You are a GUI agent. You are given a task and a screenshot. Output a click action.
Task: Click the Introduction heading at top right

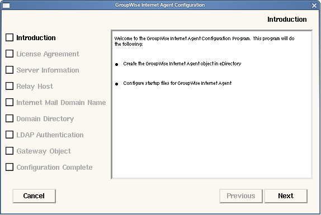coord(287,20)
